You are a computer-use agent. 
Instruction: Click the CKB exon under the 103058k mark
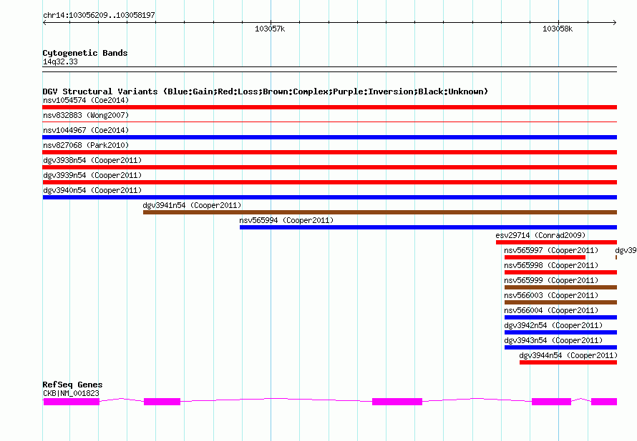point(551,402)
